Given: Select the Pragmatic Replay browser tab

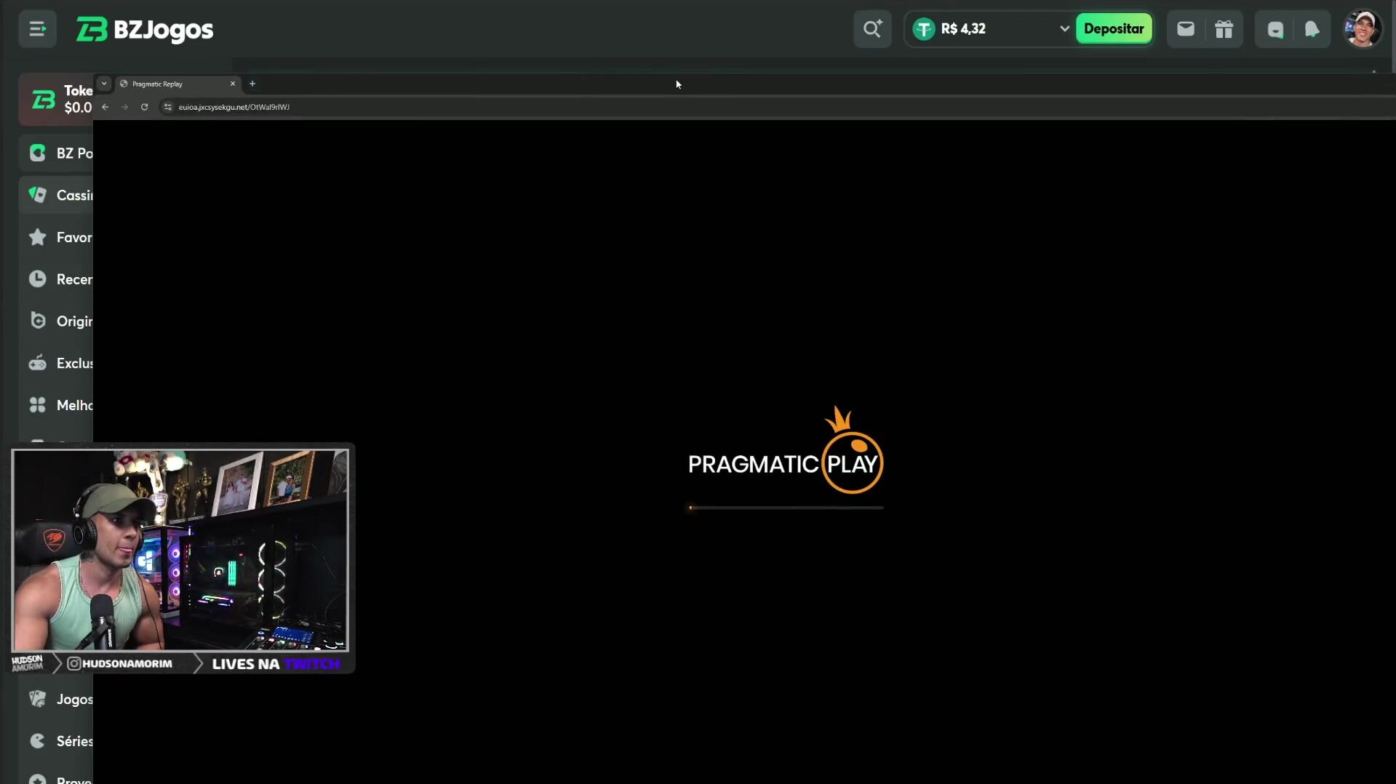Looking at the screenshot, I should [178, 84].
